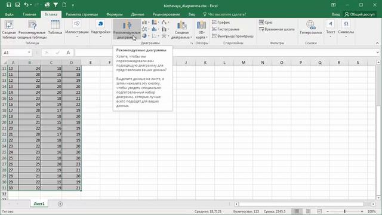382x215 pixels.
Task: Click the new blank document icon
Action: pos(64,5)
